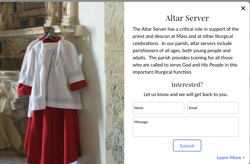The height and width of the screenshot is (164, 250).
Task: Click the 'Let us know' subtitle text
Action: click(186, 95)
